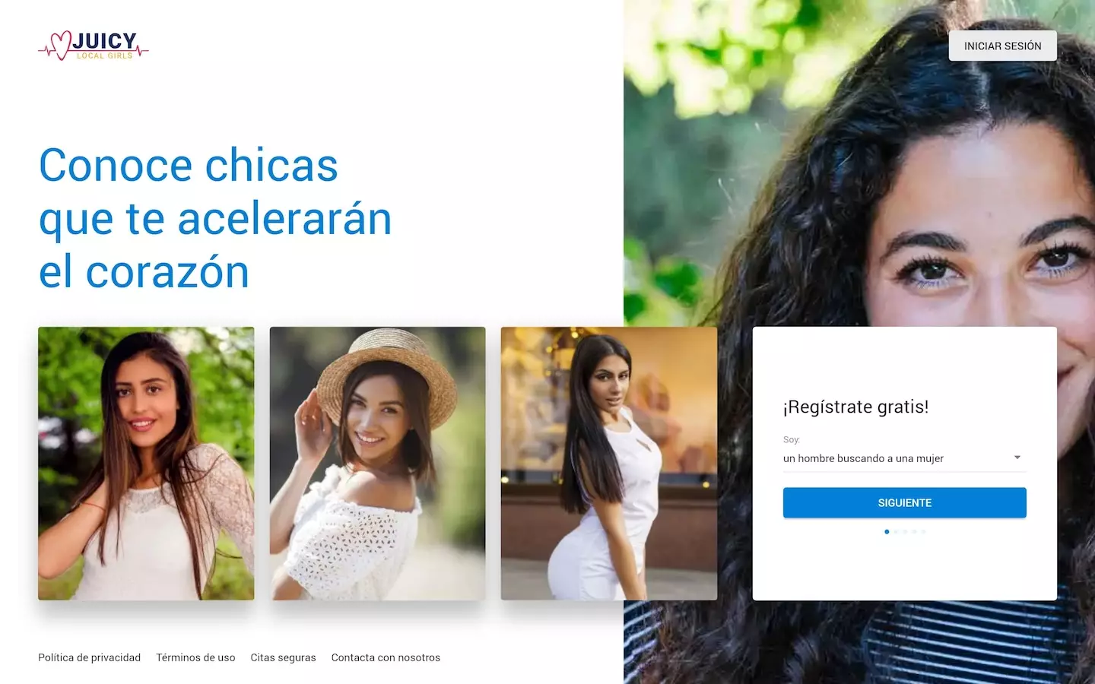This screenshot has height=684, width=1095.
Task: Click the blue SIGUIENTE button
Action: (905, 502)
